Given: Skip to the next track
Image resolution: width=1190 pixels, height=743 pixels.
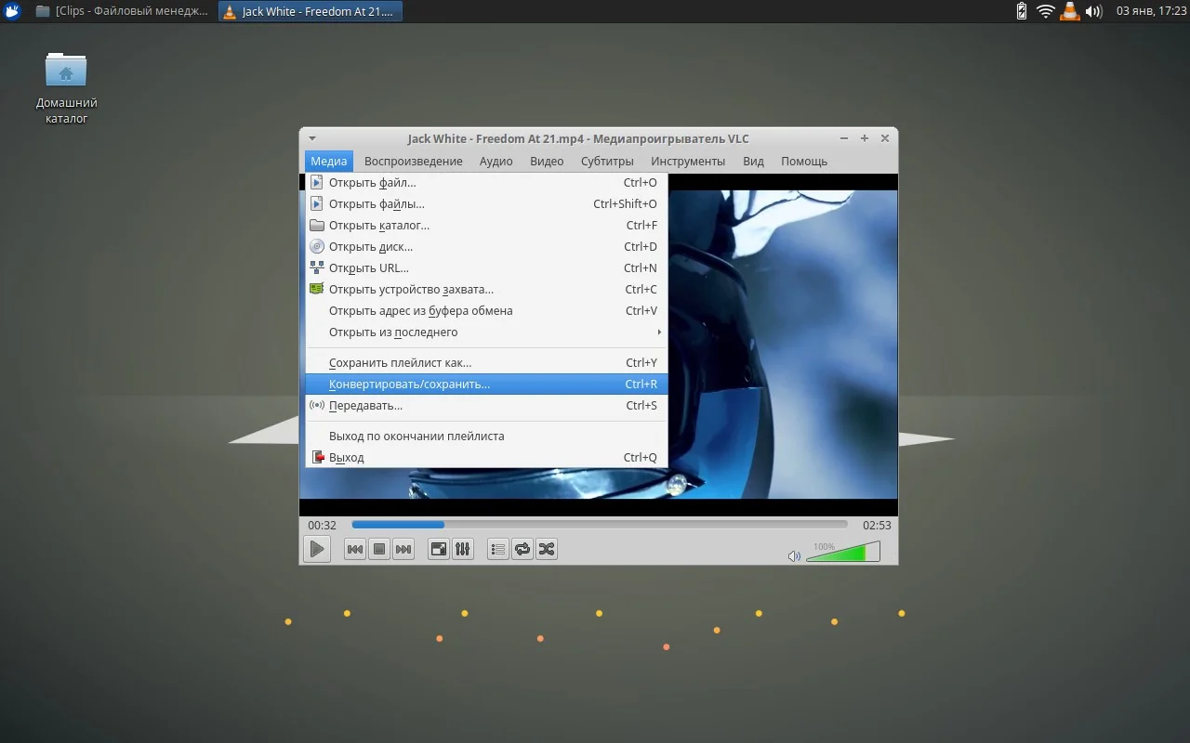Looking at the screenshot, I should [x=403, y=550].
